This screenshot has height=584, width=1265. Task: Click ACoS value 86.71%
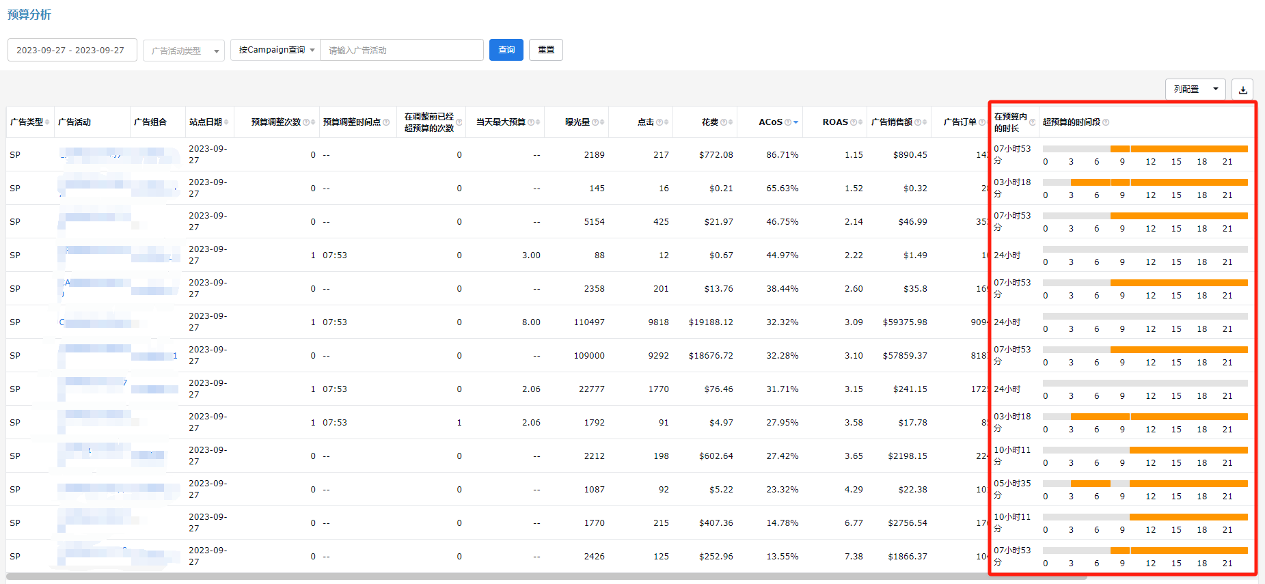point(783,155)
